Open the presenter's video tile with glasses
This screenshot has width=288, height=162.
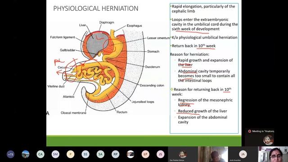[273, 154]
